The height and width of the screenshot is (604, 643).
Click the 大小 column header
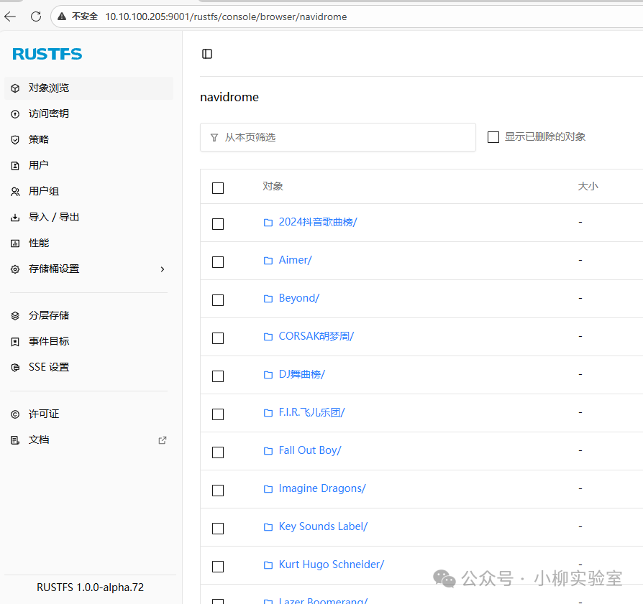[x=588, y=187]
